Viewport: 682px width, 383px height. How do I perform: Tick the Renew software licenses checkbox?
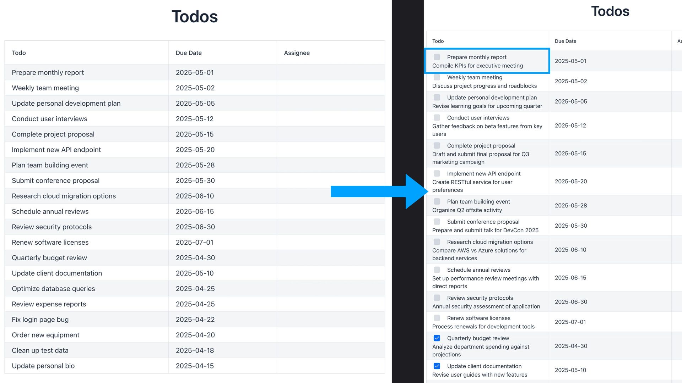click(x=437, y=318)
